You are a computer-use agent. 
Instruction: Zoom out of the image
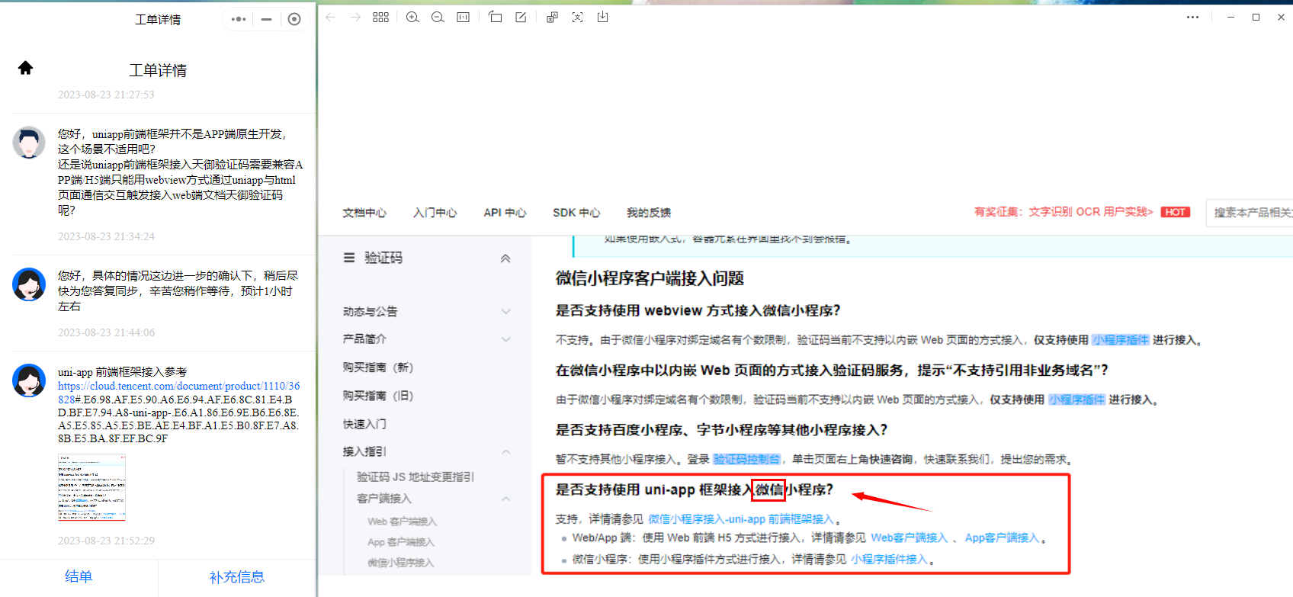(438, 17)
